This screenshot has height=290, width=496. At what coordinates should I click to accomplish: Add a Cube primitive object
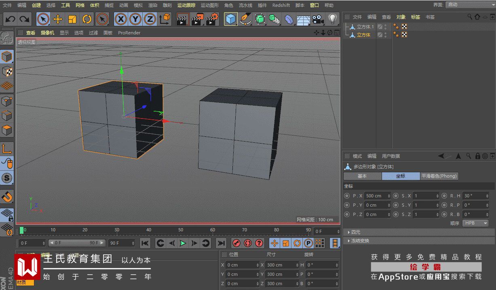click(231, 19)
